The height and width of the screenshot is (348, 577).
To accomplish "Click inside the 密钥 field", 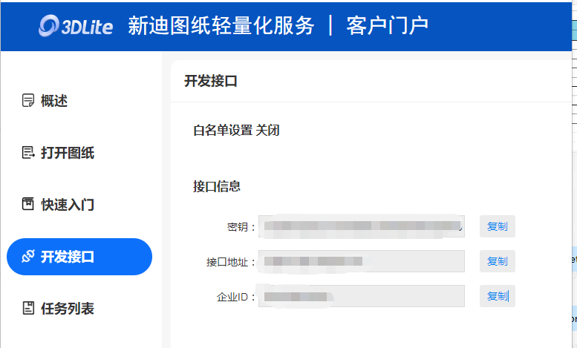I will (x=361, y=226).
